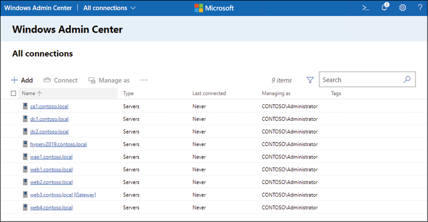Click server icon beside wap1.contoso.local

click(x=25, y=156)
